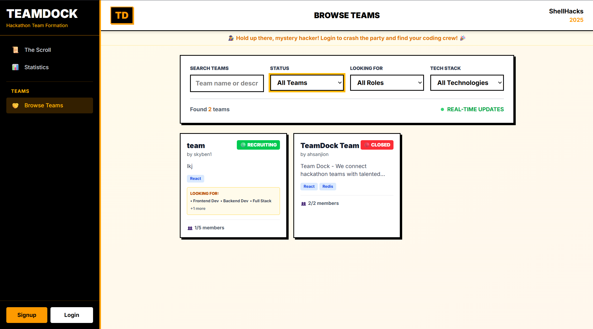Open the Tech Stack All Technologies dropdown

pyautogui.click(x=467, y=83)
